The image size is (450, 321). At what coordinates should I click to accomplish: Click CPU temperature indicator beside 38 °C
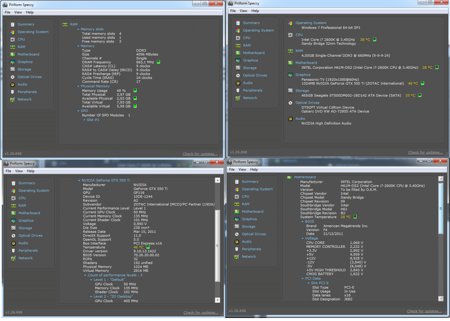(x=375, y=39)
